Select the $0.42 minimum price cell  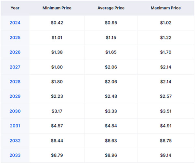(57, 23)
